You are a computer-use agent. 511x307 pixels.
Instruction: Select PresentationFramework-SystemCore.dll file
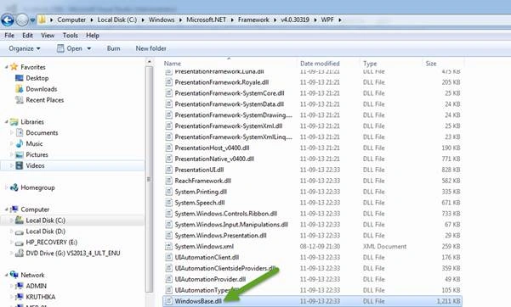tap(230, 93)
